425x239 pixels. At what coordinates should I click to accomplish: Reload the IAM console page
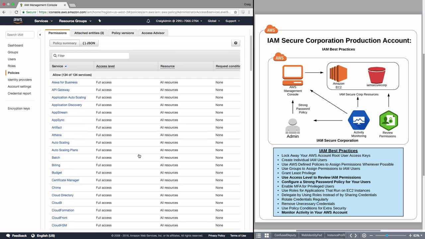[x=16, y=12]
